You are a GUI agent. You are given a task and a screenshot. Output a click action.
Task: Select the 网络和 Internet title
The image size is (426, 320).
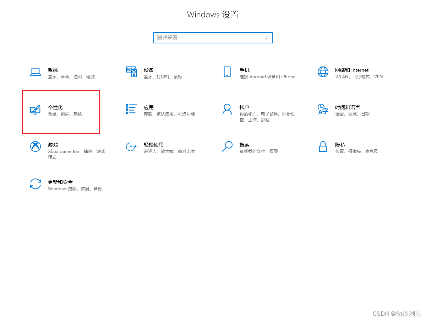click(x=352, y=70)
